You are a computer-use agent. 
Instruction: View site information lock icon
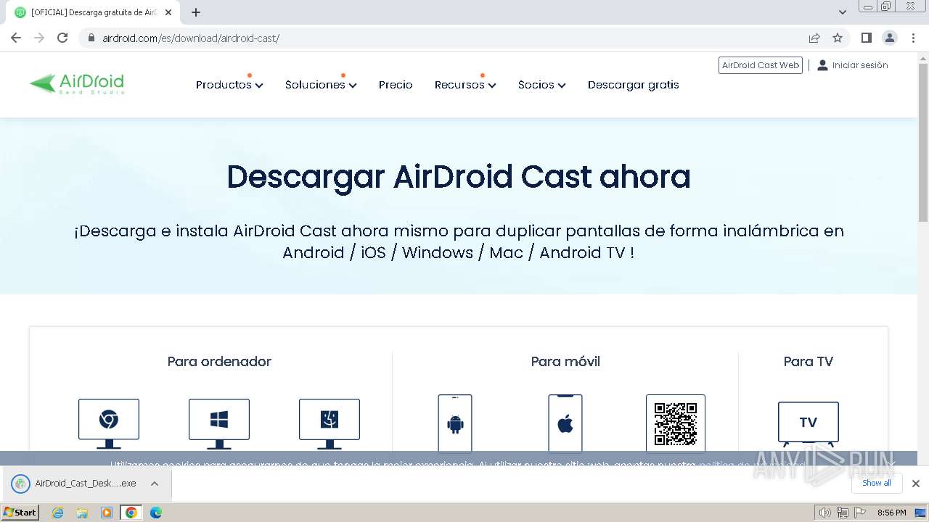tap(91, 38)
